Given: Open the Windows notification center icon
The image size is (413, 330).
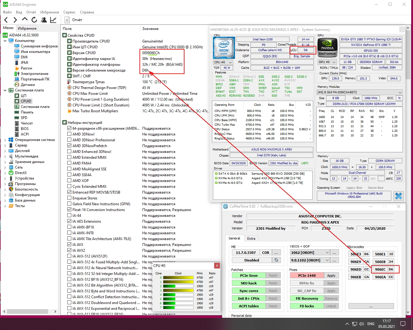Looking at the screenshot, I should (x=403, y=324).
